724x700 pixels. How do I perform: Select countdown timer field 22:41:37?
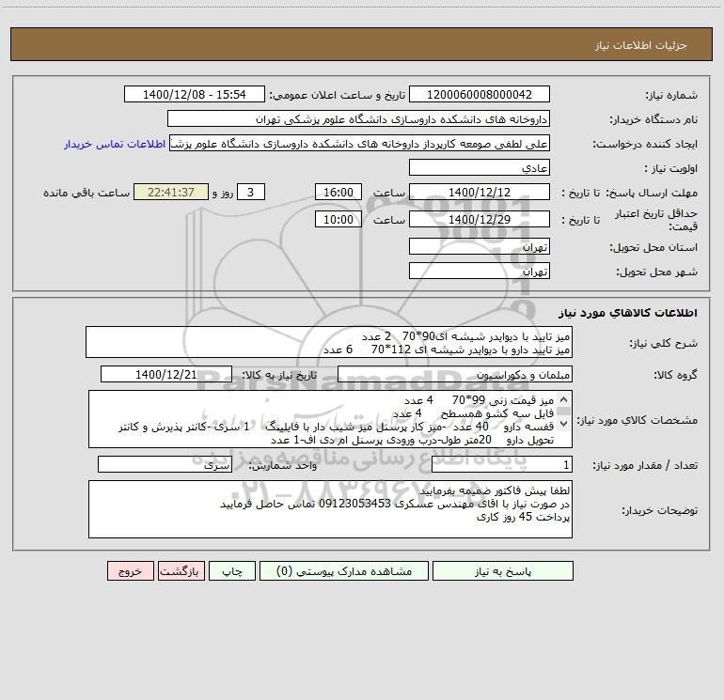coord(171,192)
